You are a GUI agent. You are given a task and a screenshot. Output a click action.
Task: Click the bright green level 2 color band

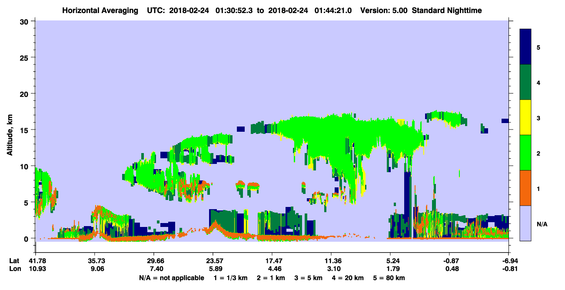[x=525, y=153]
